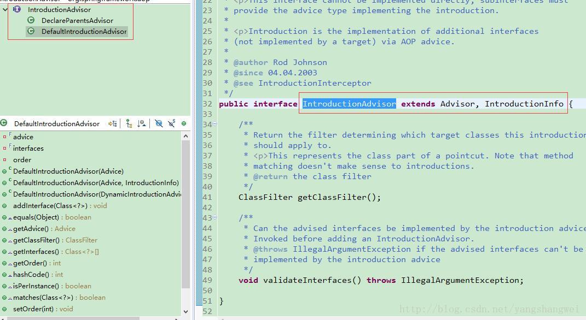Fold the Javadoc comment at line 43
Image resolution: width=586 pixels, height=320 pixels.
[x=214, y=218]
